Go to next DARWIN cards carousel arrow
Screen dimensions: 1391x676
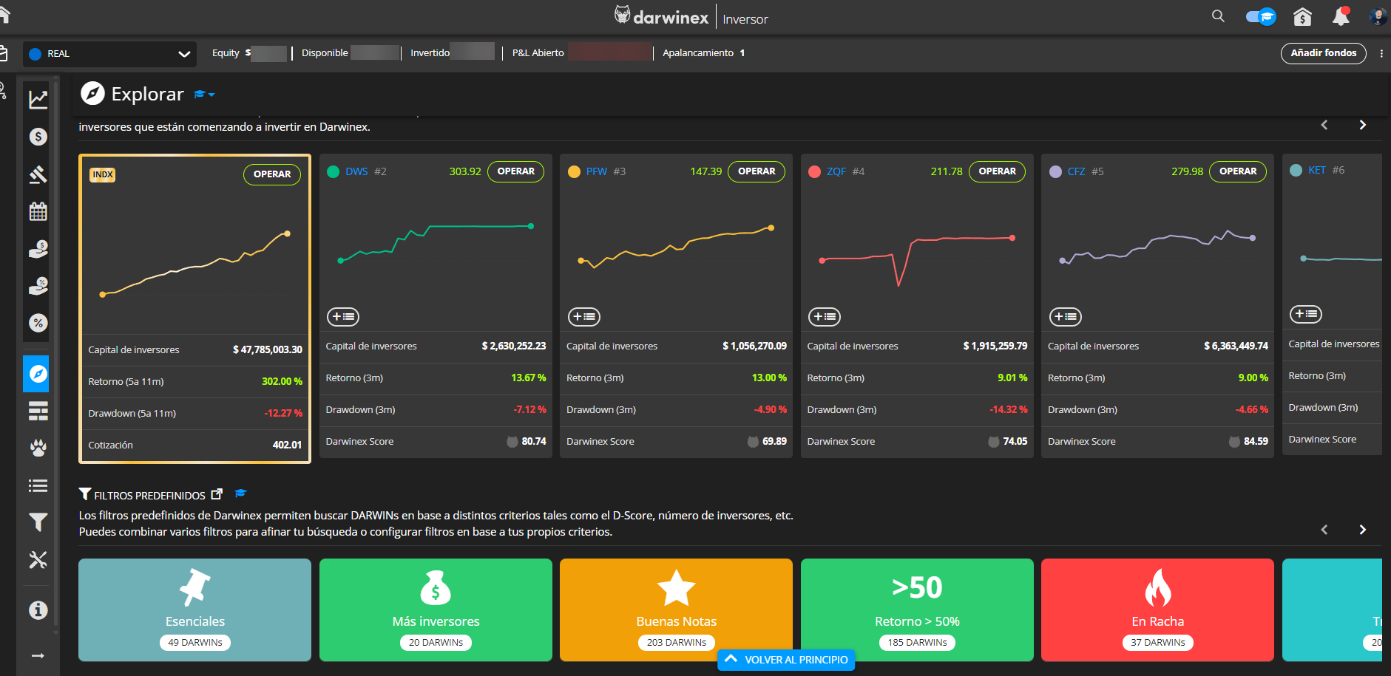point(1363,125)
